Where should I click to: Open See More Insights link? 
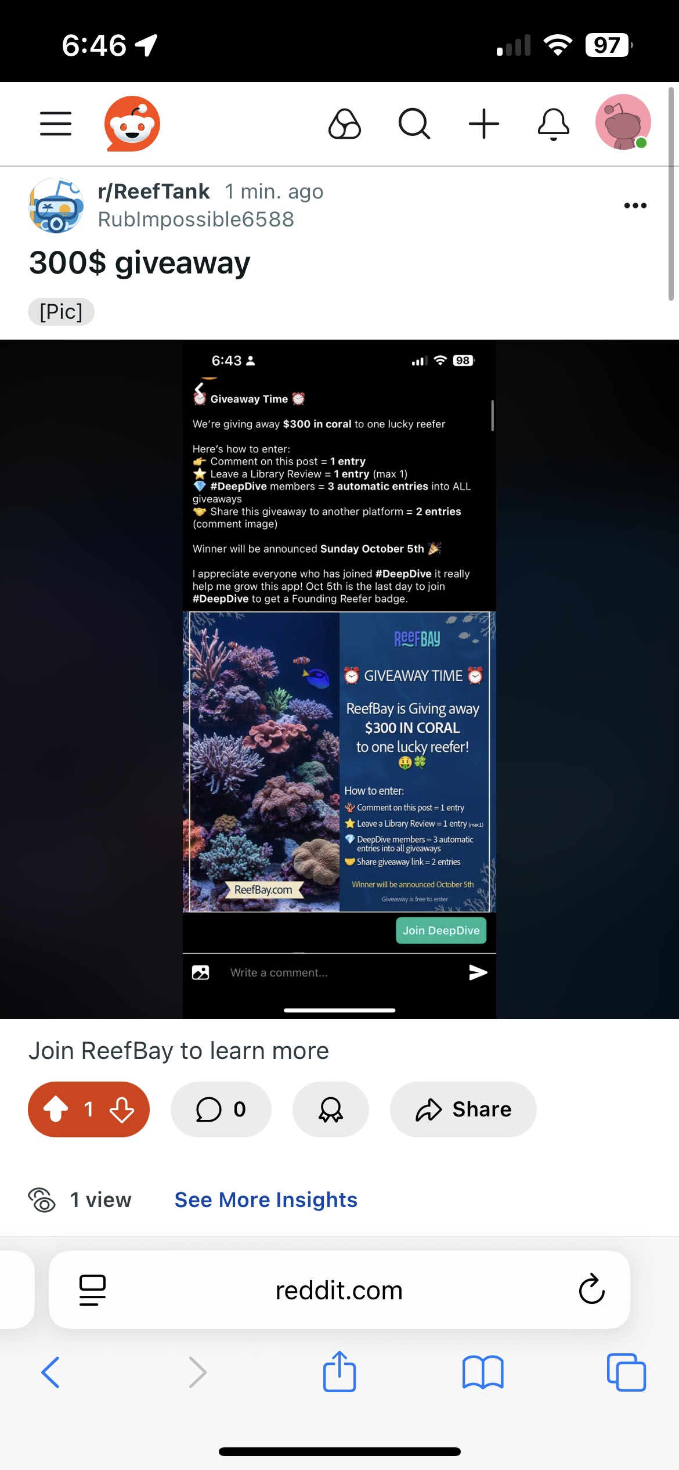pos(266,1199)
